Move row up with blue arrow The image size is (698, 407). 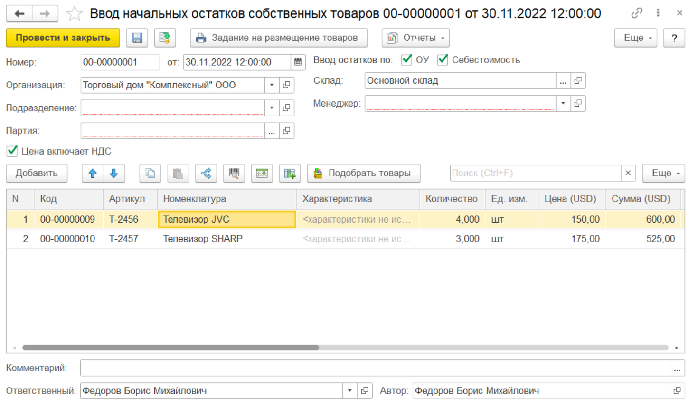point(93,174)
